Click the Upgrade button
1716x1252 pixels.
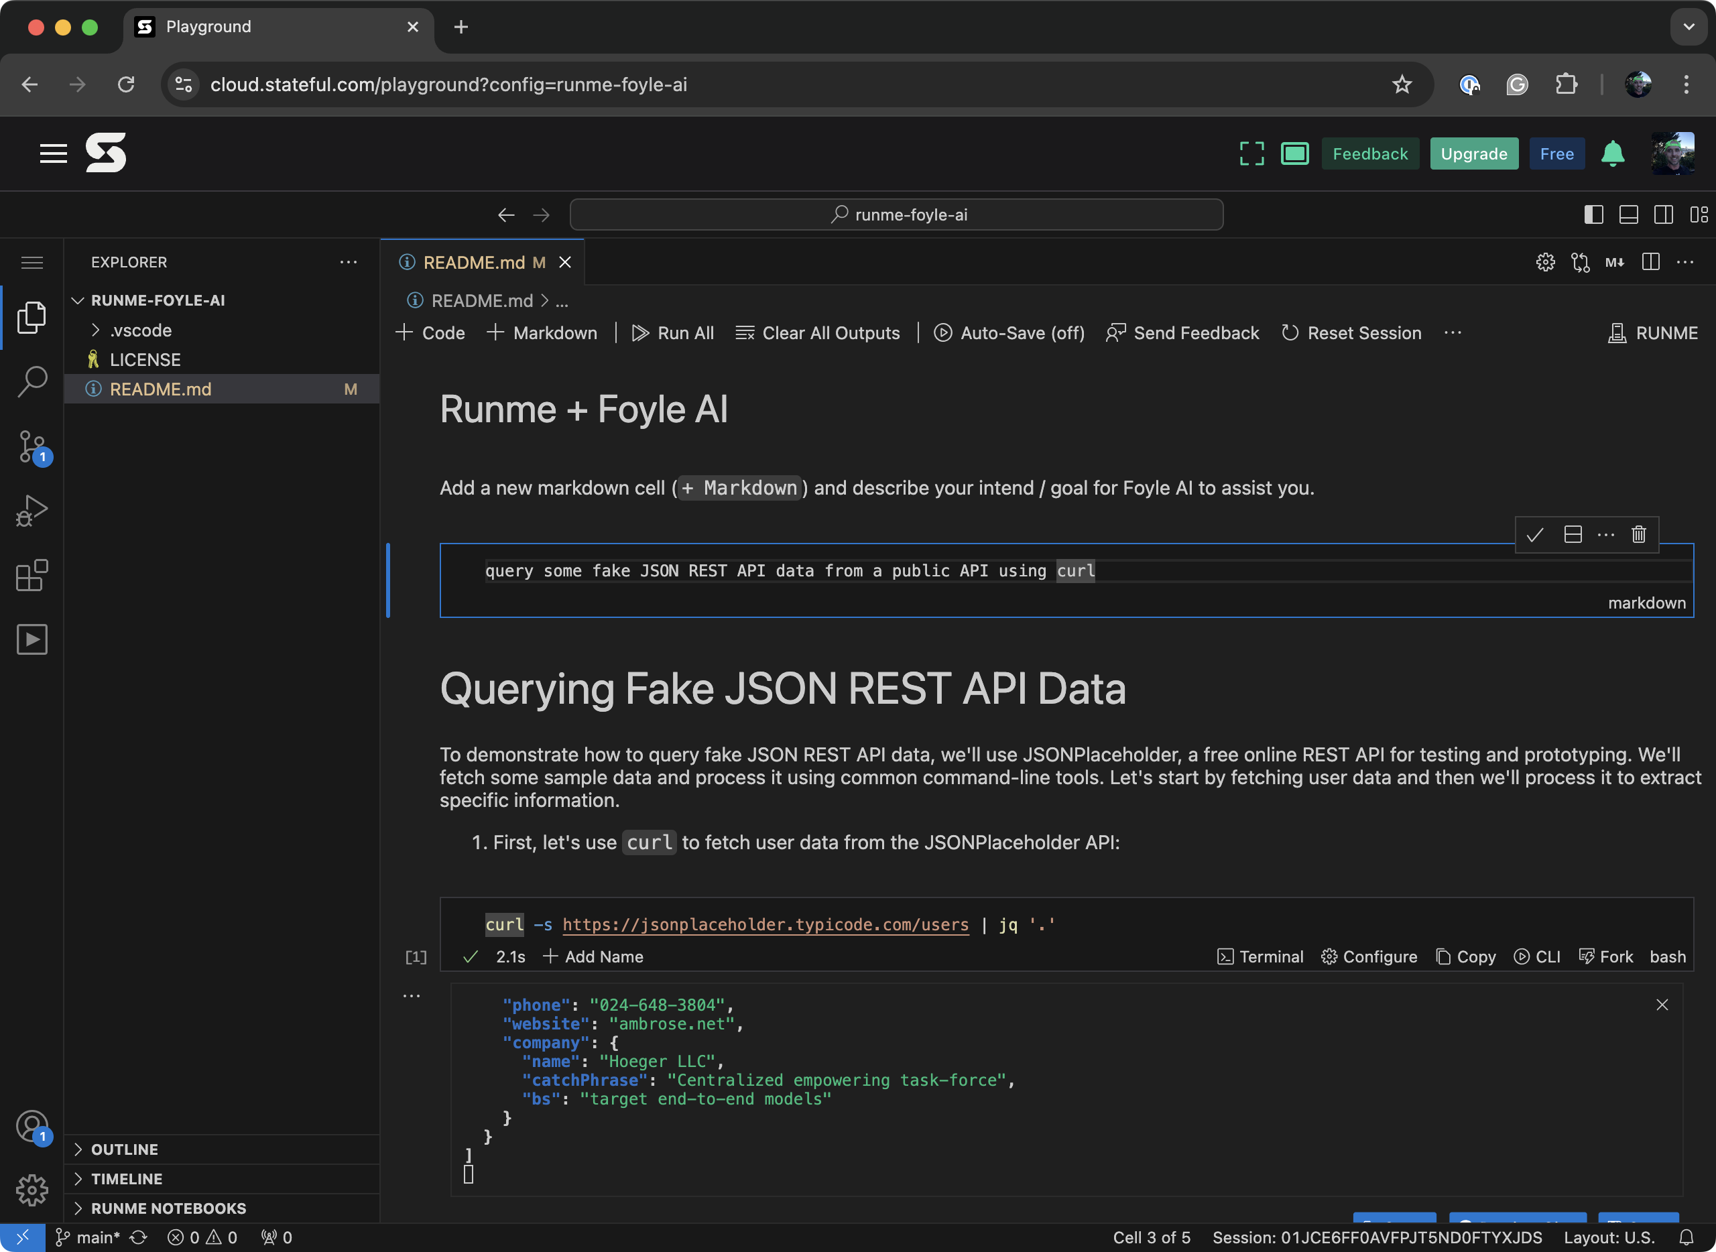1473,154
